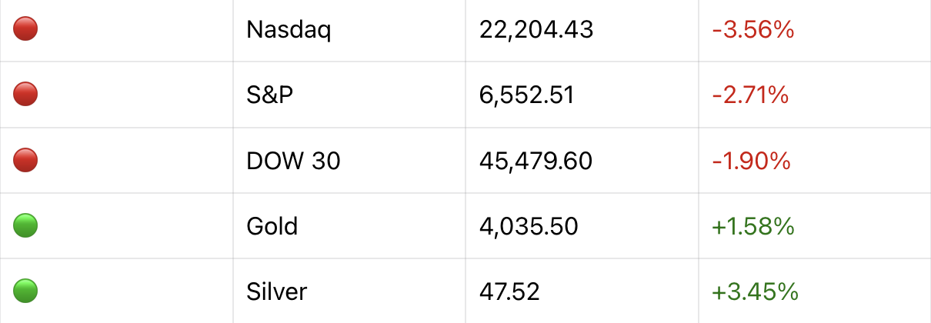Click DOW 30 change -1.90%
The height and width of the screenshot is (323, 931).
click(751, 161)
